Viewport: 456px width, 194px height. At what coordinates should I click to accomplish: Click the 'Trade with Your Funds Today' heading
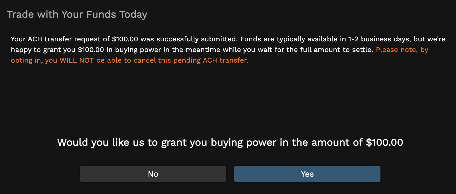(78, 14)
